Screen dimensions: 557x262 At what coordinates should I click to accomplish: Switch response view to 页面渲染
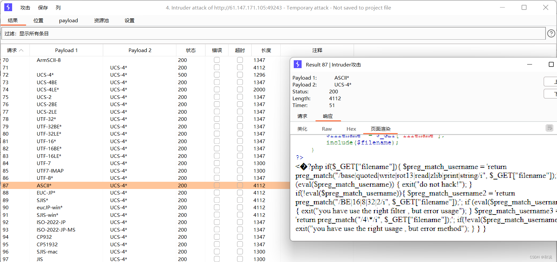coord(381,129)
